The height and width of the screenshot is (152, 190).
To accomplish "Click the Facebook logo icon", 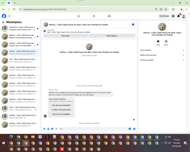I will click(x=4, y=16).
